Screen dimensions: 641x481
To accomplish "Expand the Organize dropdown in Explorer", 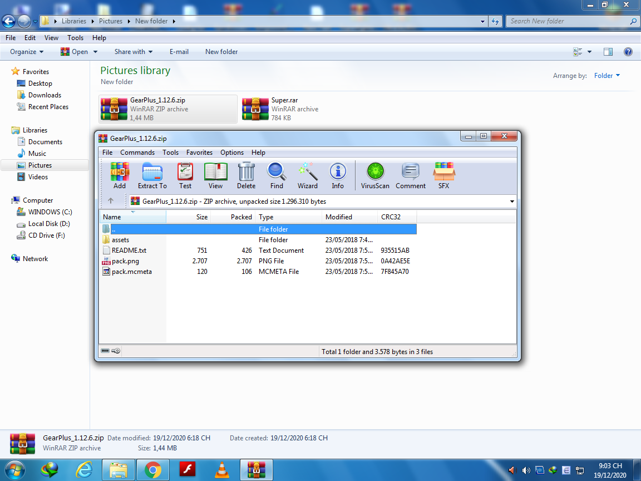I will 27,52.
